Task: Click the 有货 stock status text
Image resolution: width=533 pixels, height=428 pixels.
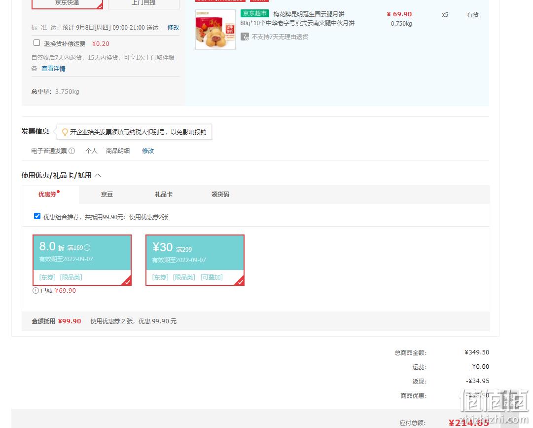Action: pyautogui.click(x=472, y=15)
